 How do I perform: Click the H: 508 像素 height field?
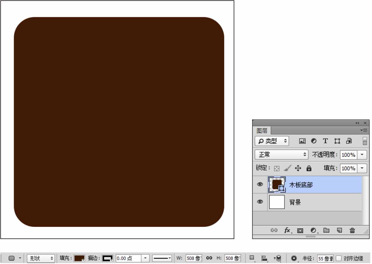point(233,258)
